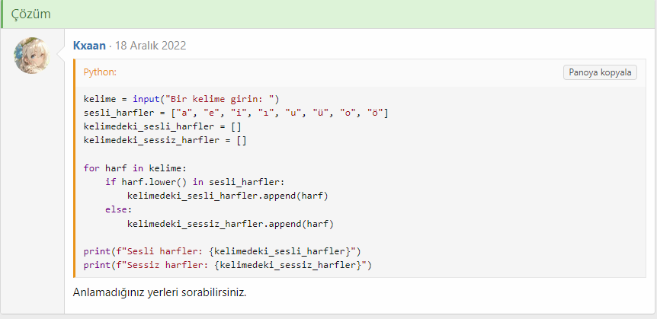Click the kelime = input code line
This screenshot has width=657, height=319.
pos(182,99)
